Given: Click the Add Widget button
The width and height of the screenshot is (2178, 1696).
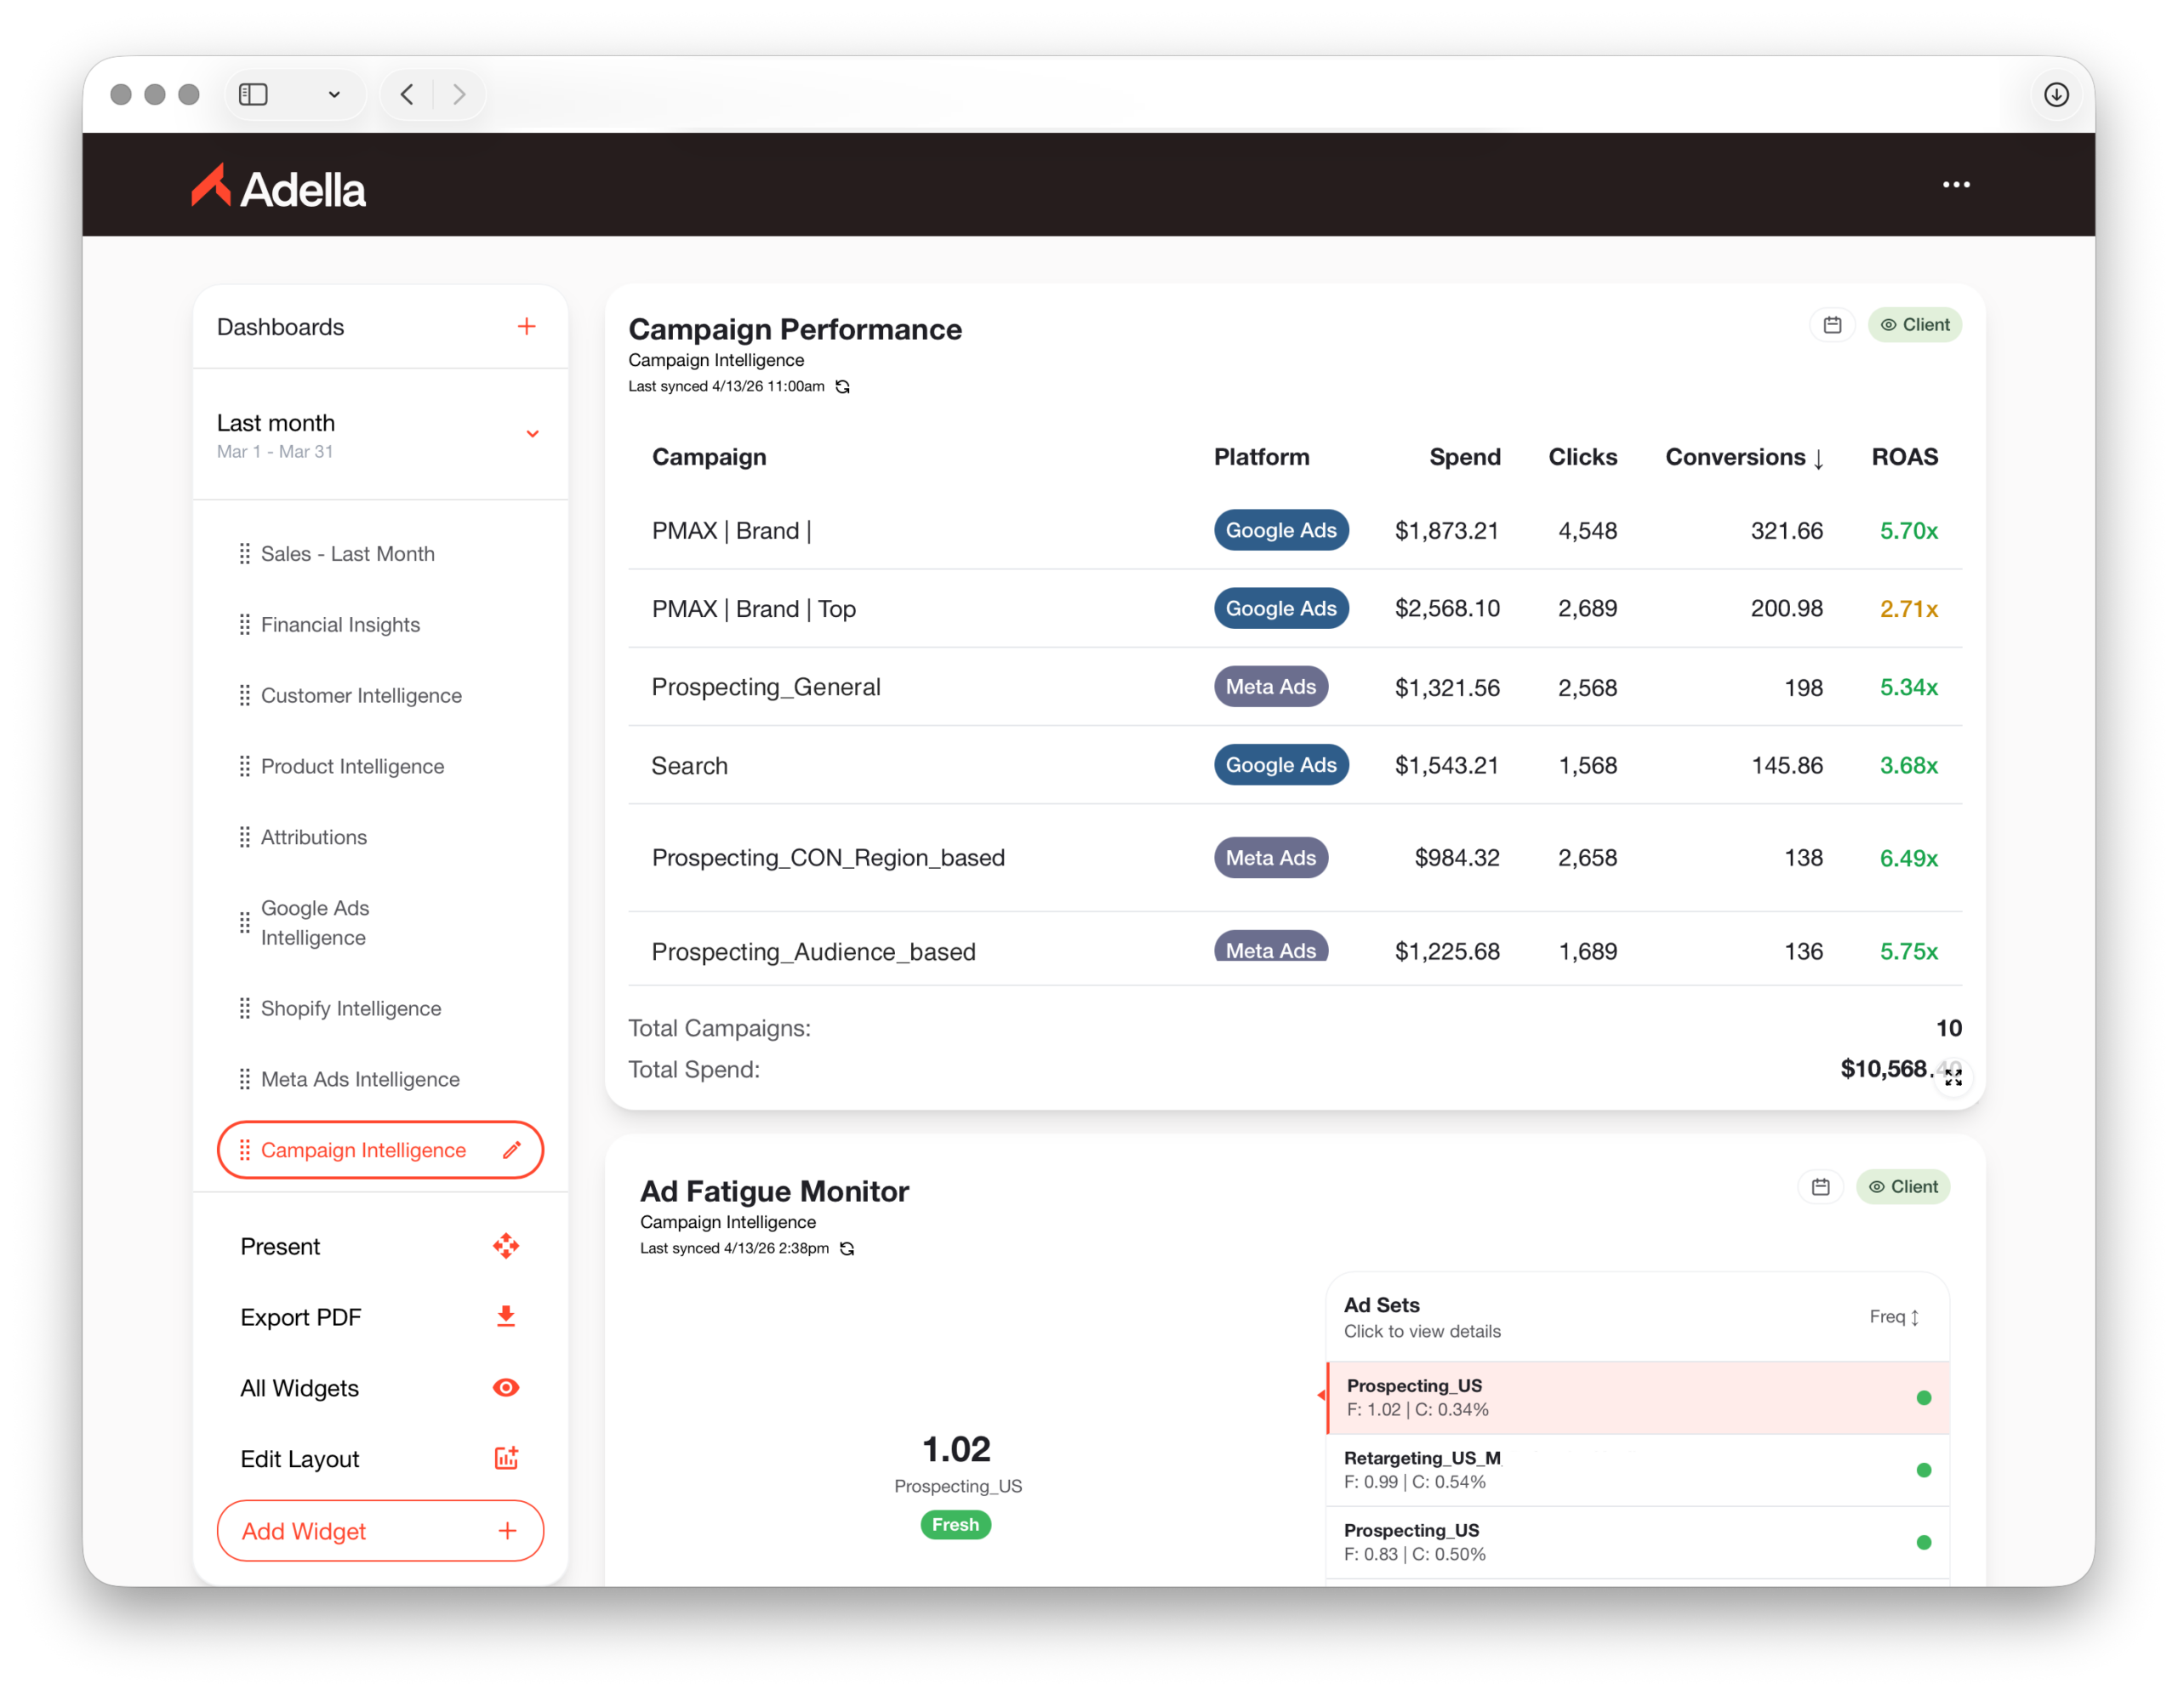Looking at the screenshot, I should pos(380,1530).
